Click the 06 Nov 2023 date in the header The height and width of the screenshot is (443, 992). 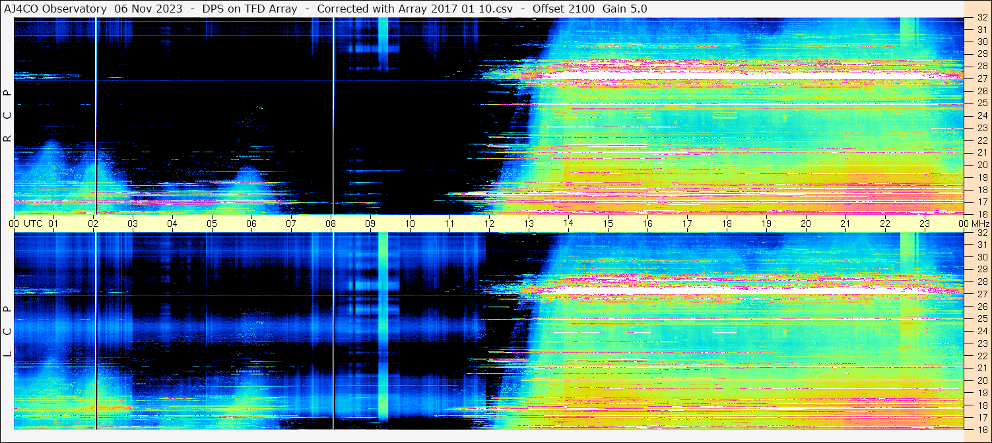(149, 9)
